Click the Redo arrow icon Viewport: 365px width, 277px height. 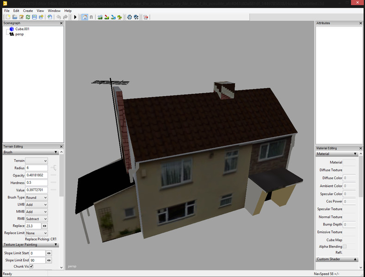pyautogui.click(x=65, y=17)
